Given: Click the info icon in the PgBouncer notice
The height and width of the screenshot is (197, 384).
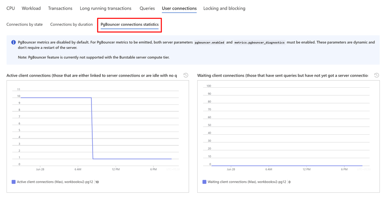Looking at the screenshot, I should (x=13, y=42).
